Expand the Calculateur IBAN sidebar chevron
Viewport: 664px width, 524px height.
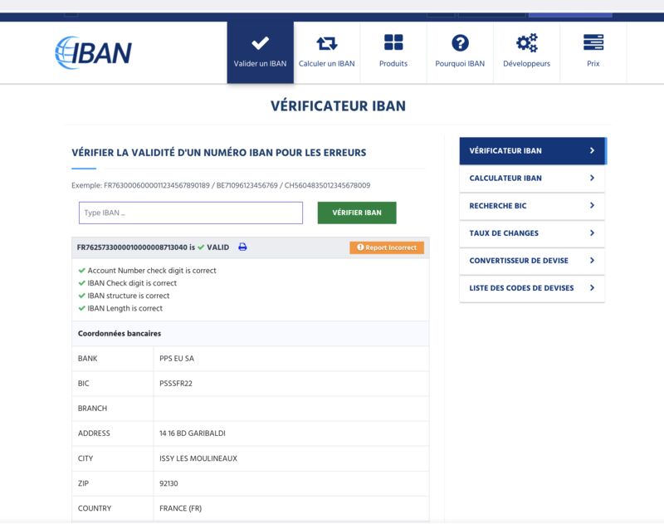click(x=592, y=179)
